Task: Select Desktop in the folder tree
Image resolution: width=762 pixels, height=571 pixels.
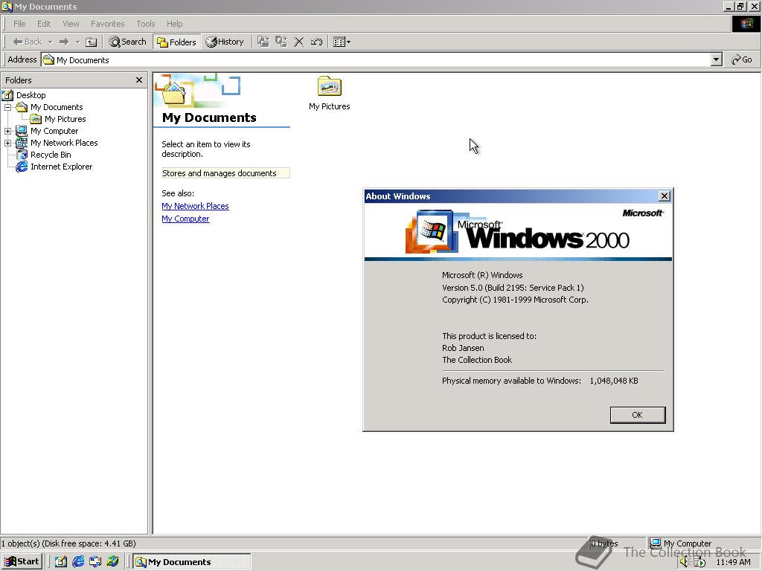Action: pos(31,95)
